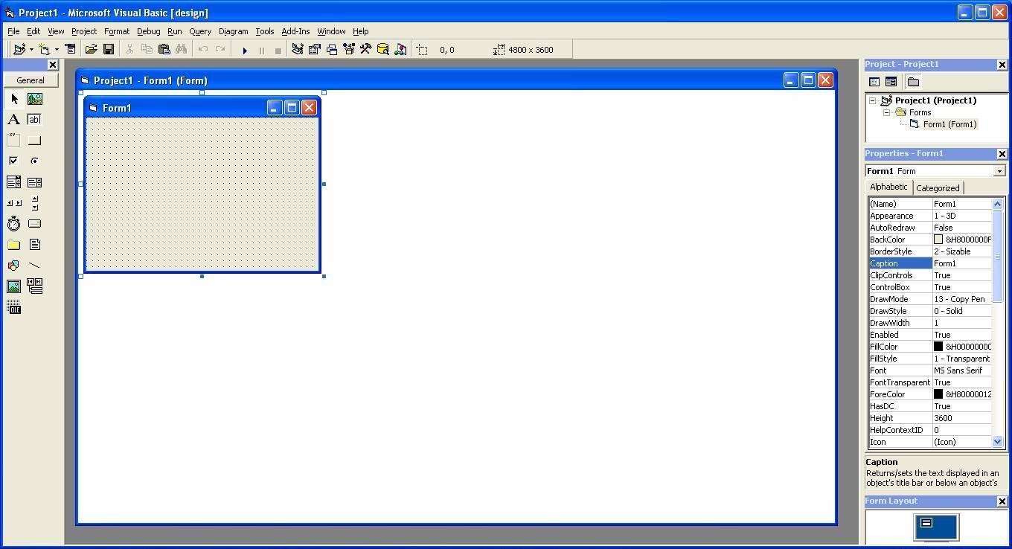
Task: Open the Toolbox from the toolbar
Action: coord(365,50)
